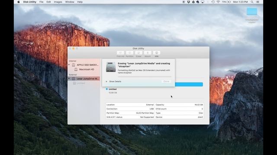
Task: Click the First Aid toolbar icon
Action: point(120,53)
